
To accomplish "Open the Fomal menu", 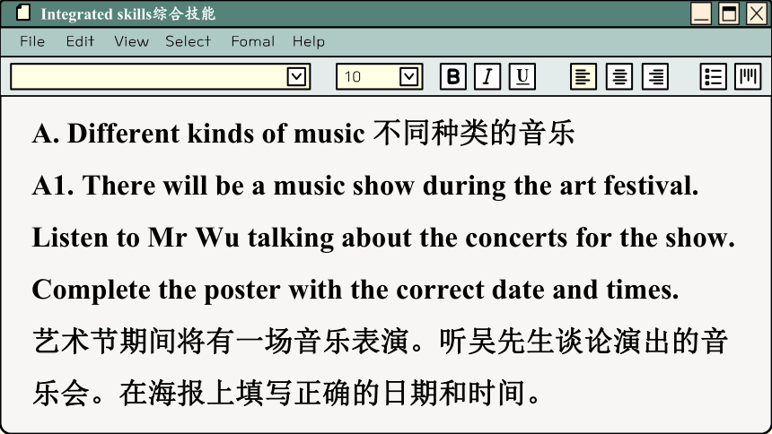I will pyautogui.click(x=253, y=41).
